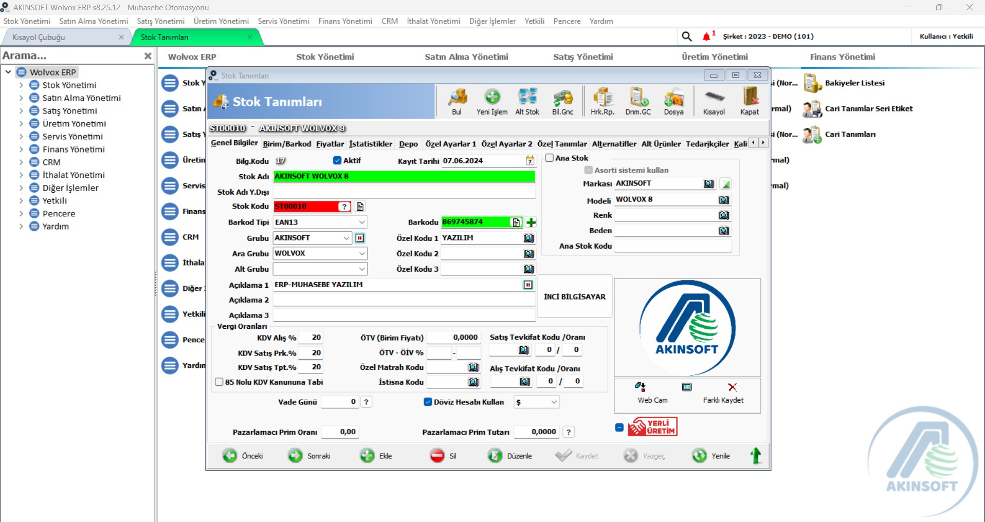Click the AKINSOFT product image thumbnail
Viewport: 985px width, 522px height.
tap(687, 328)
